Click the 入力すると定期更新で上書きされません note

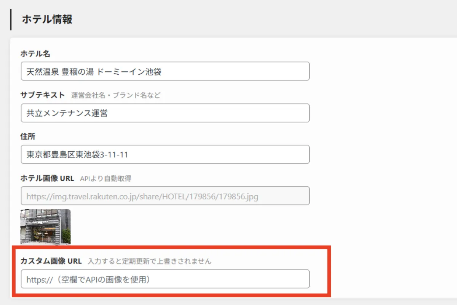tap(149, 262)
